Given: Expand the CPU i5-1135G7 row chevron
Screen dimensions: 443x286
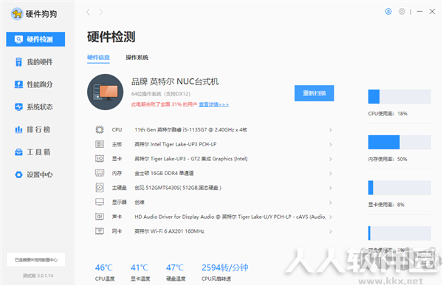Looking at the screenshot, I should point(330,130).
